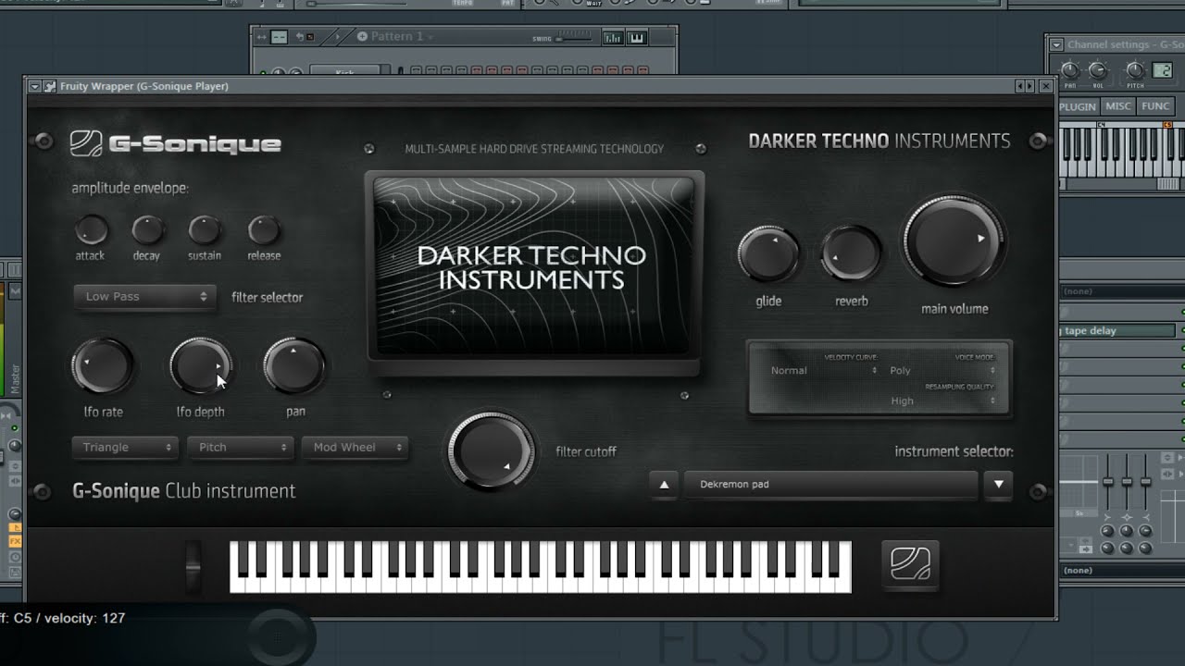Click the filter cutoff knob
The width and height of the screenshot is (1185, 666).
point(491,450)
